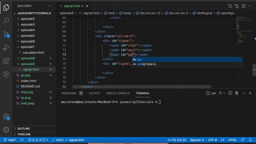Change language mode via HTML status item
The width and height of the screenshot is (256, 144).
(x=232, y=140)
